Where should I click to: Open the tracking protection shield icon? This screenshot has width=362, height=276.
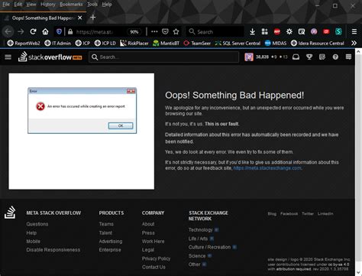point(59,31)
